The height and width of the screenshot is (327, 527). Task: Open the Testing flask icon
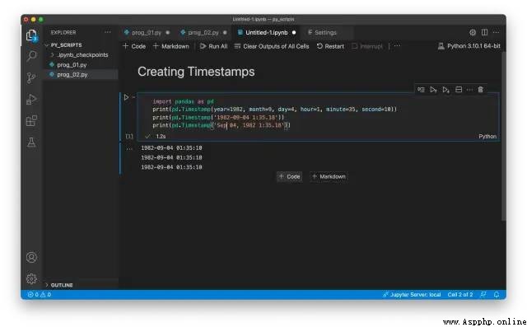[31, 142]
